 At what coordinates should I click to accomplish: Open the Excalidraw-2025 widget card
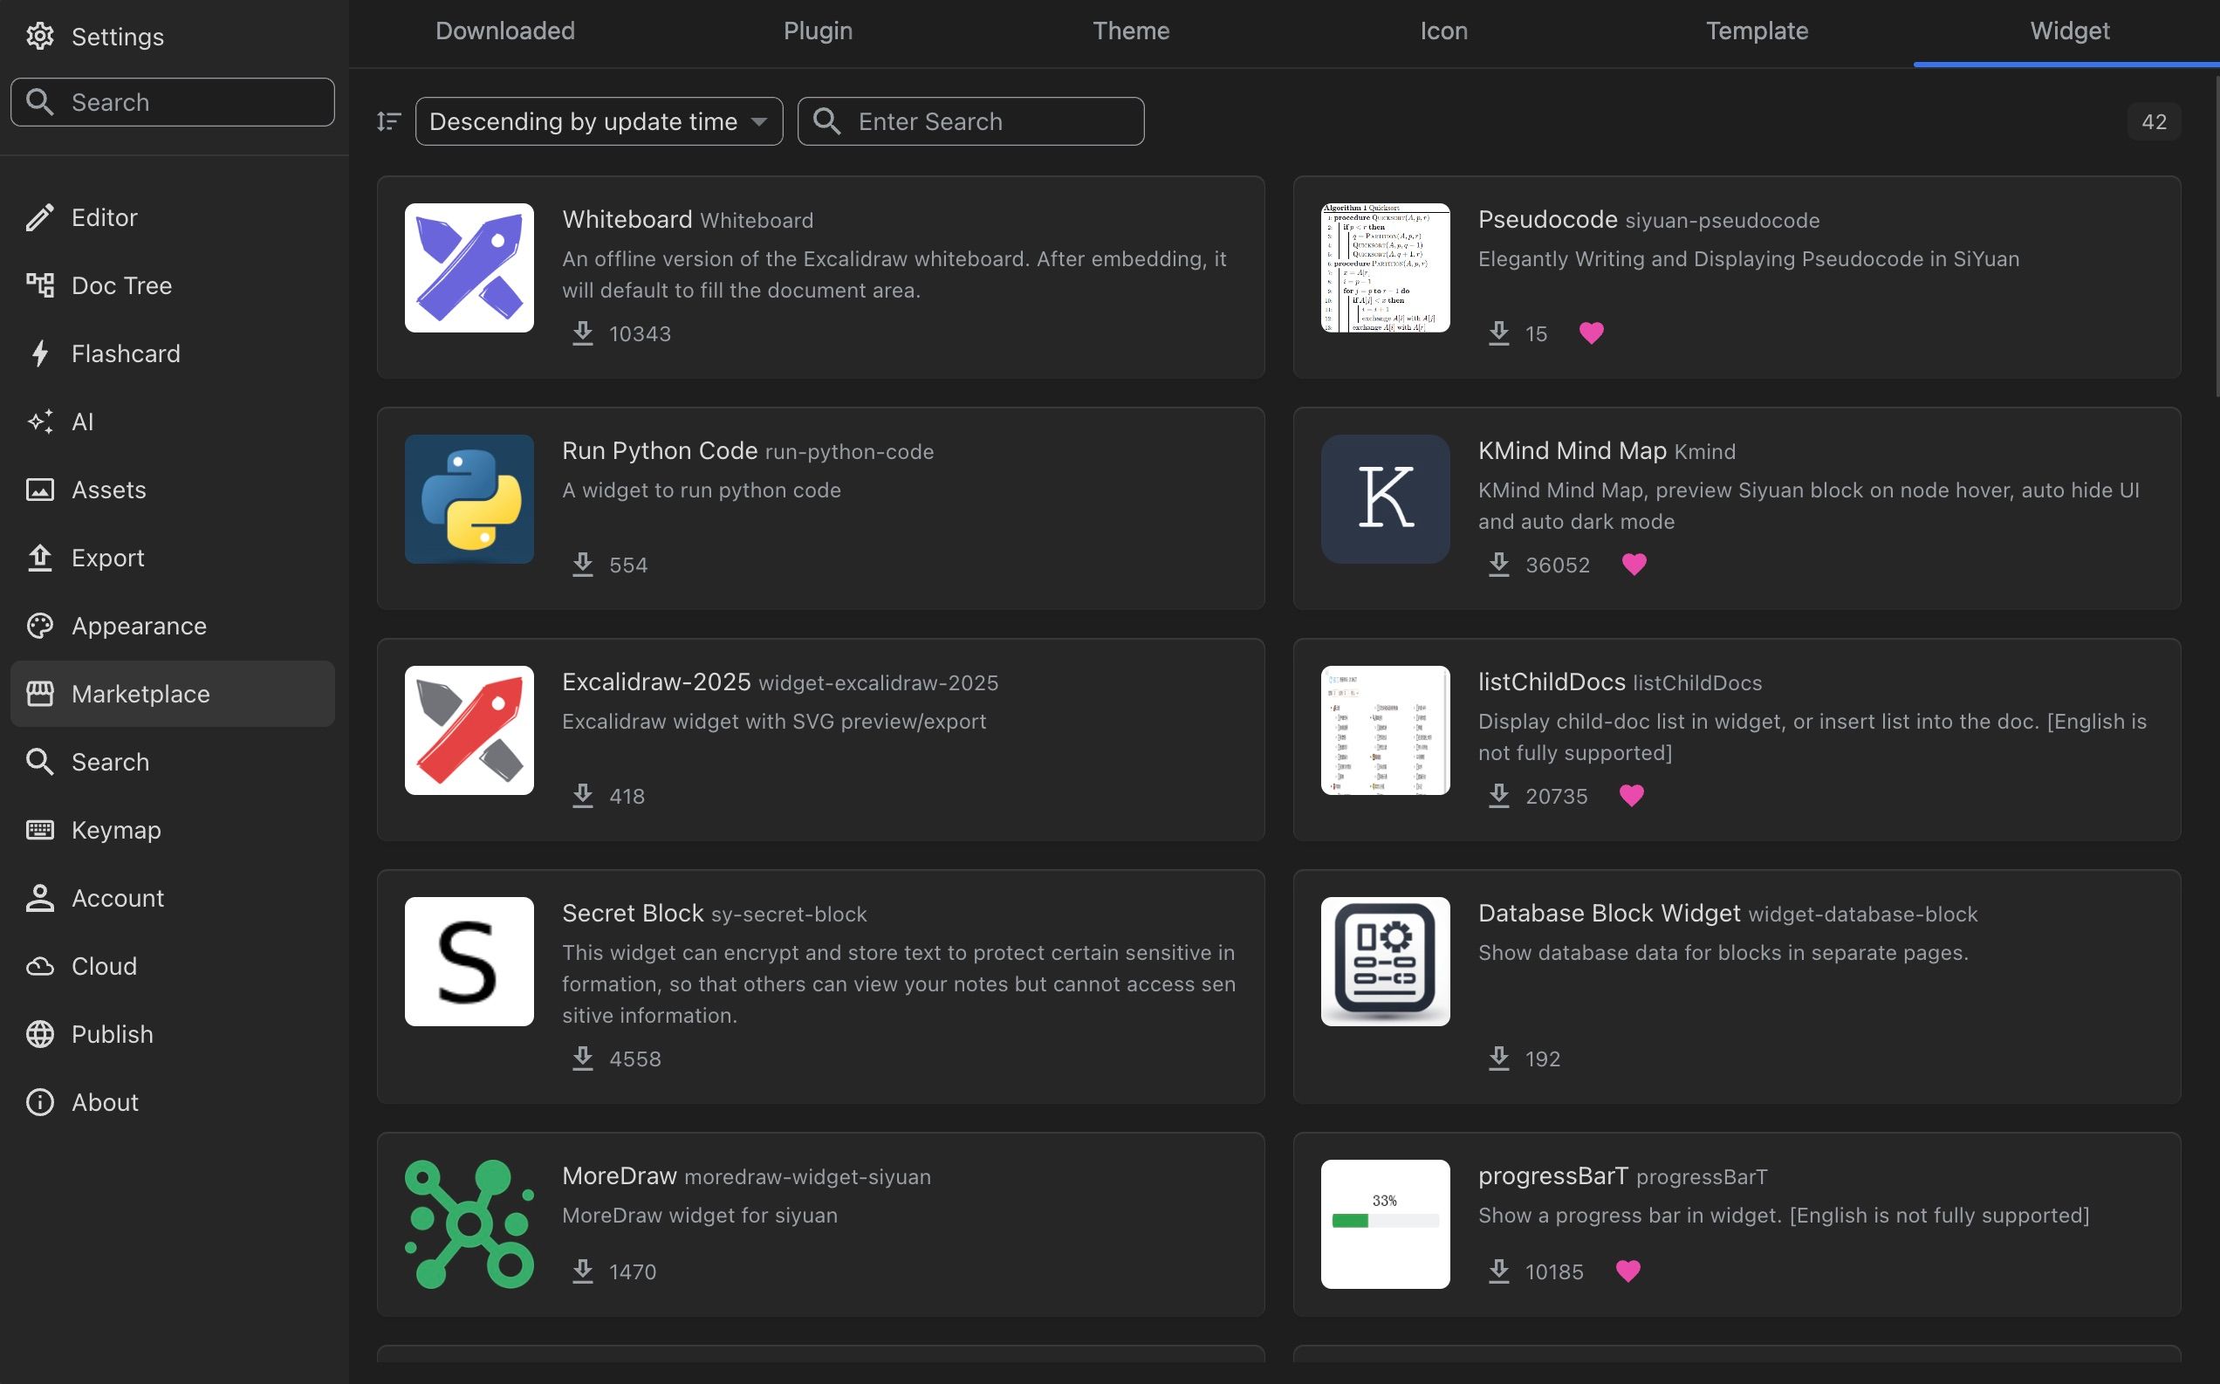[x=821, y=740]
